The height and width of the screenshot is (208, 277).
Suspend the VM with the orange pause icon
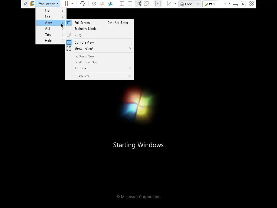pyautogui.click(x=67, y=4)
